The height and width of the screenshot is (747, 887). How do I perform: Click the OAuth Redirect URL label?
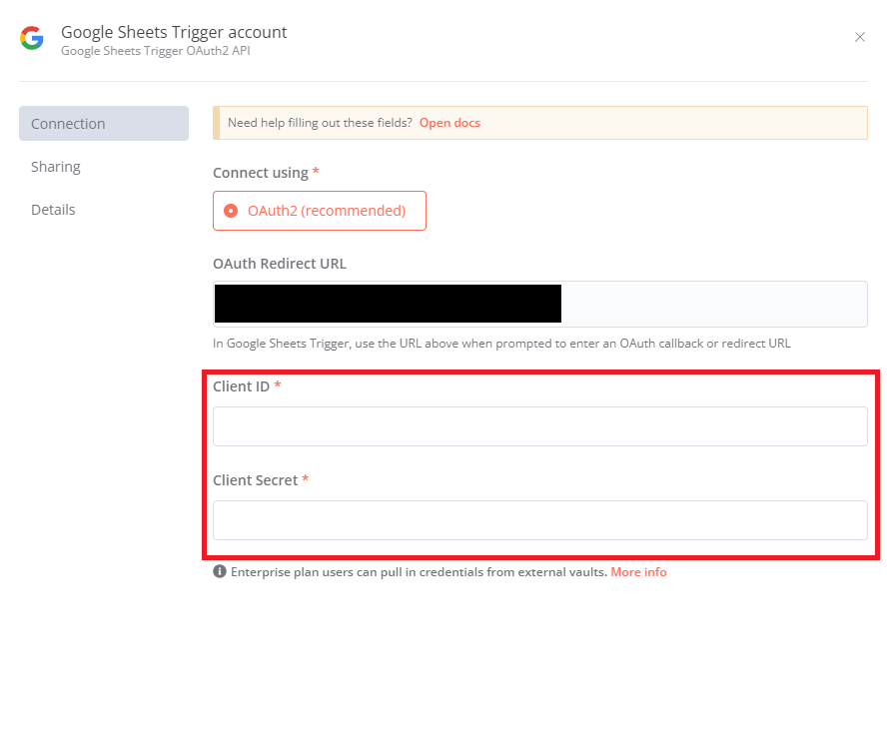280,264
